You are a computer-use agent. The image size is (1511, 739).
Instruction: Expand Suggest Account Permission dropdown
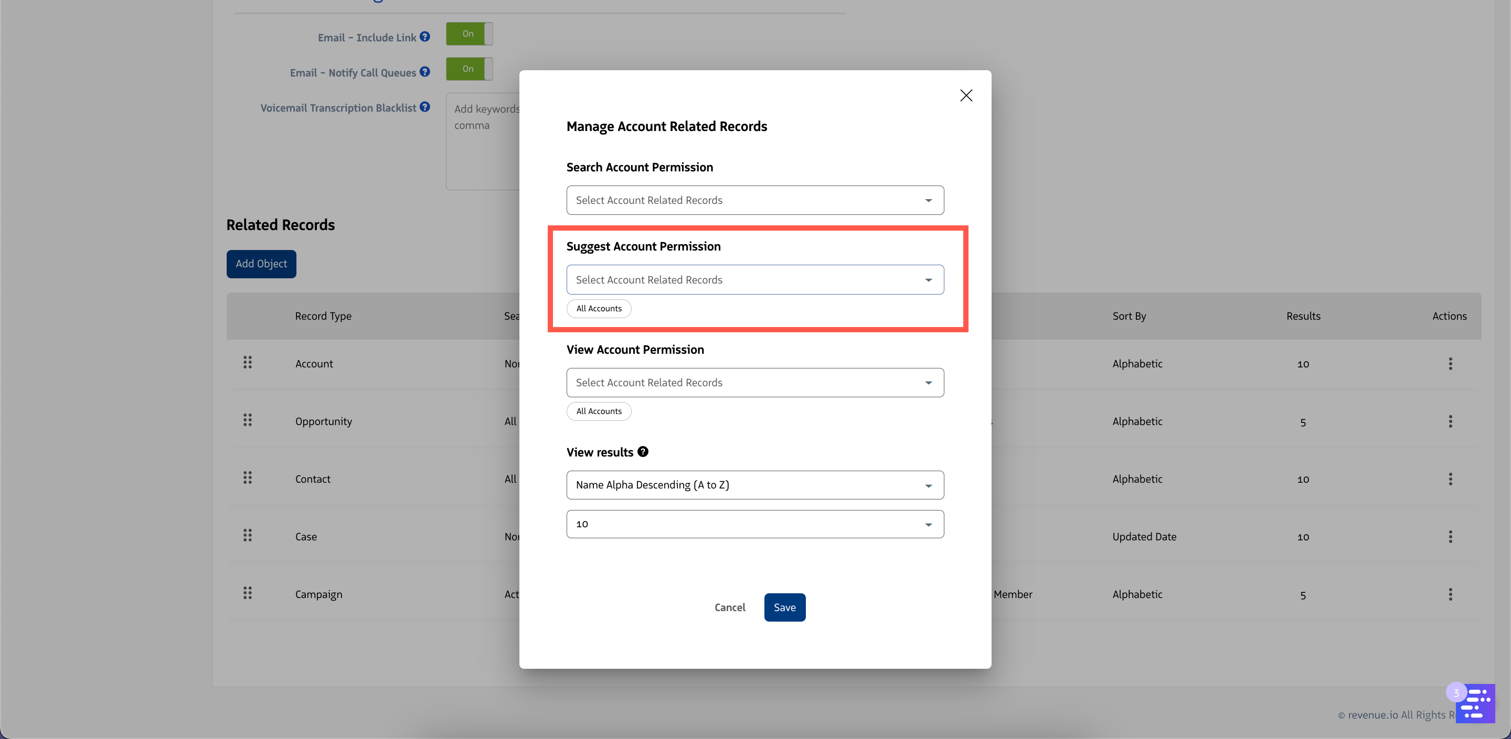pyautogui.click(x=755, y=280)
